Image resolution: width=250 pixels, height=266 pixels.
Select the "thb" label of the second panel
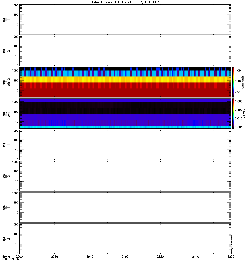coord(4,51)
